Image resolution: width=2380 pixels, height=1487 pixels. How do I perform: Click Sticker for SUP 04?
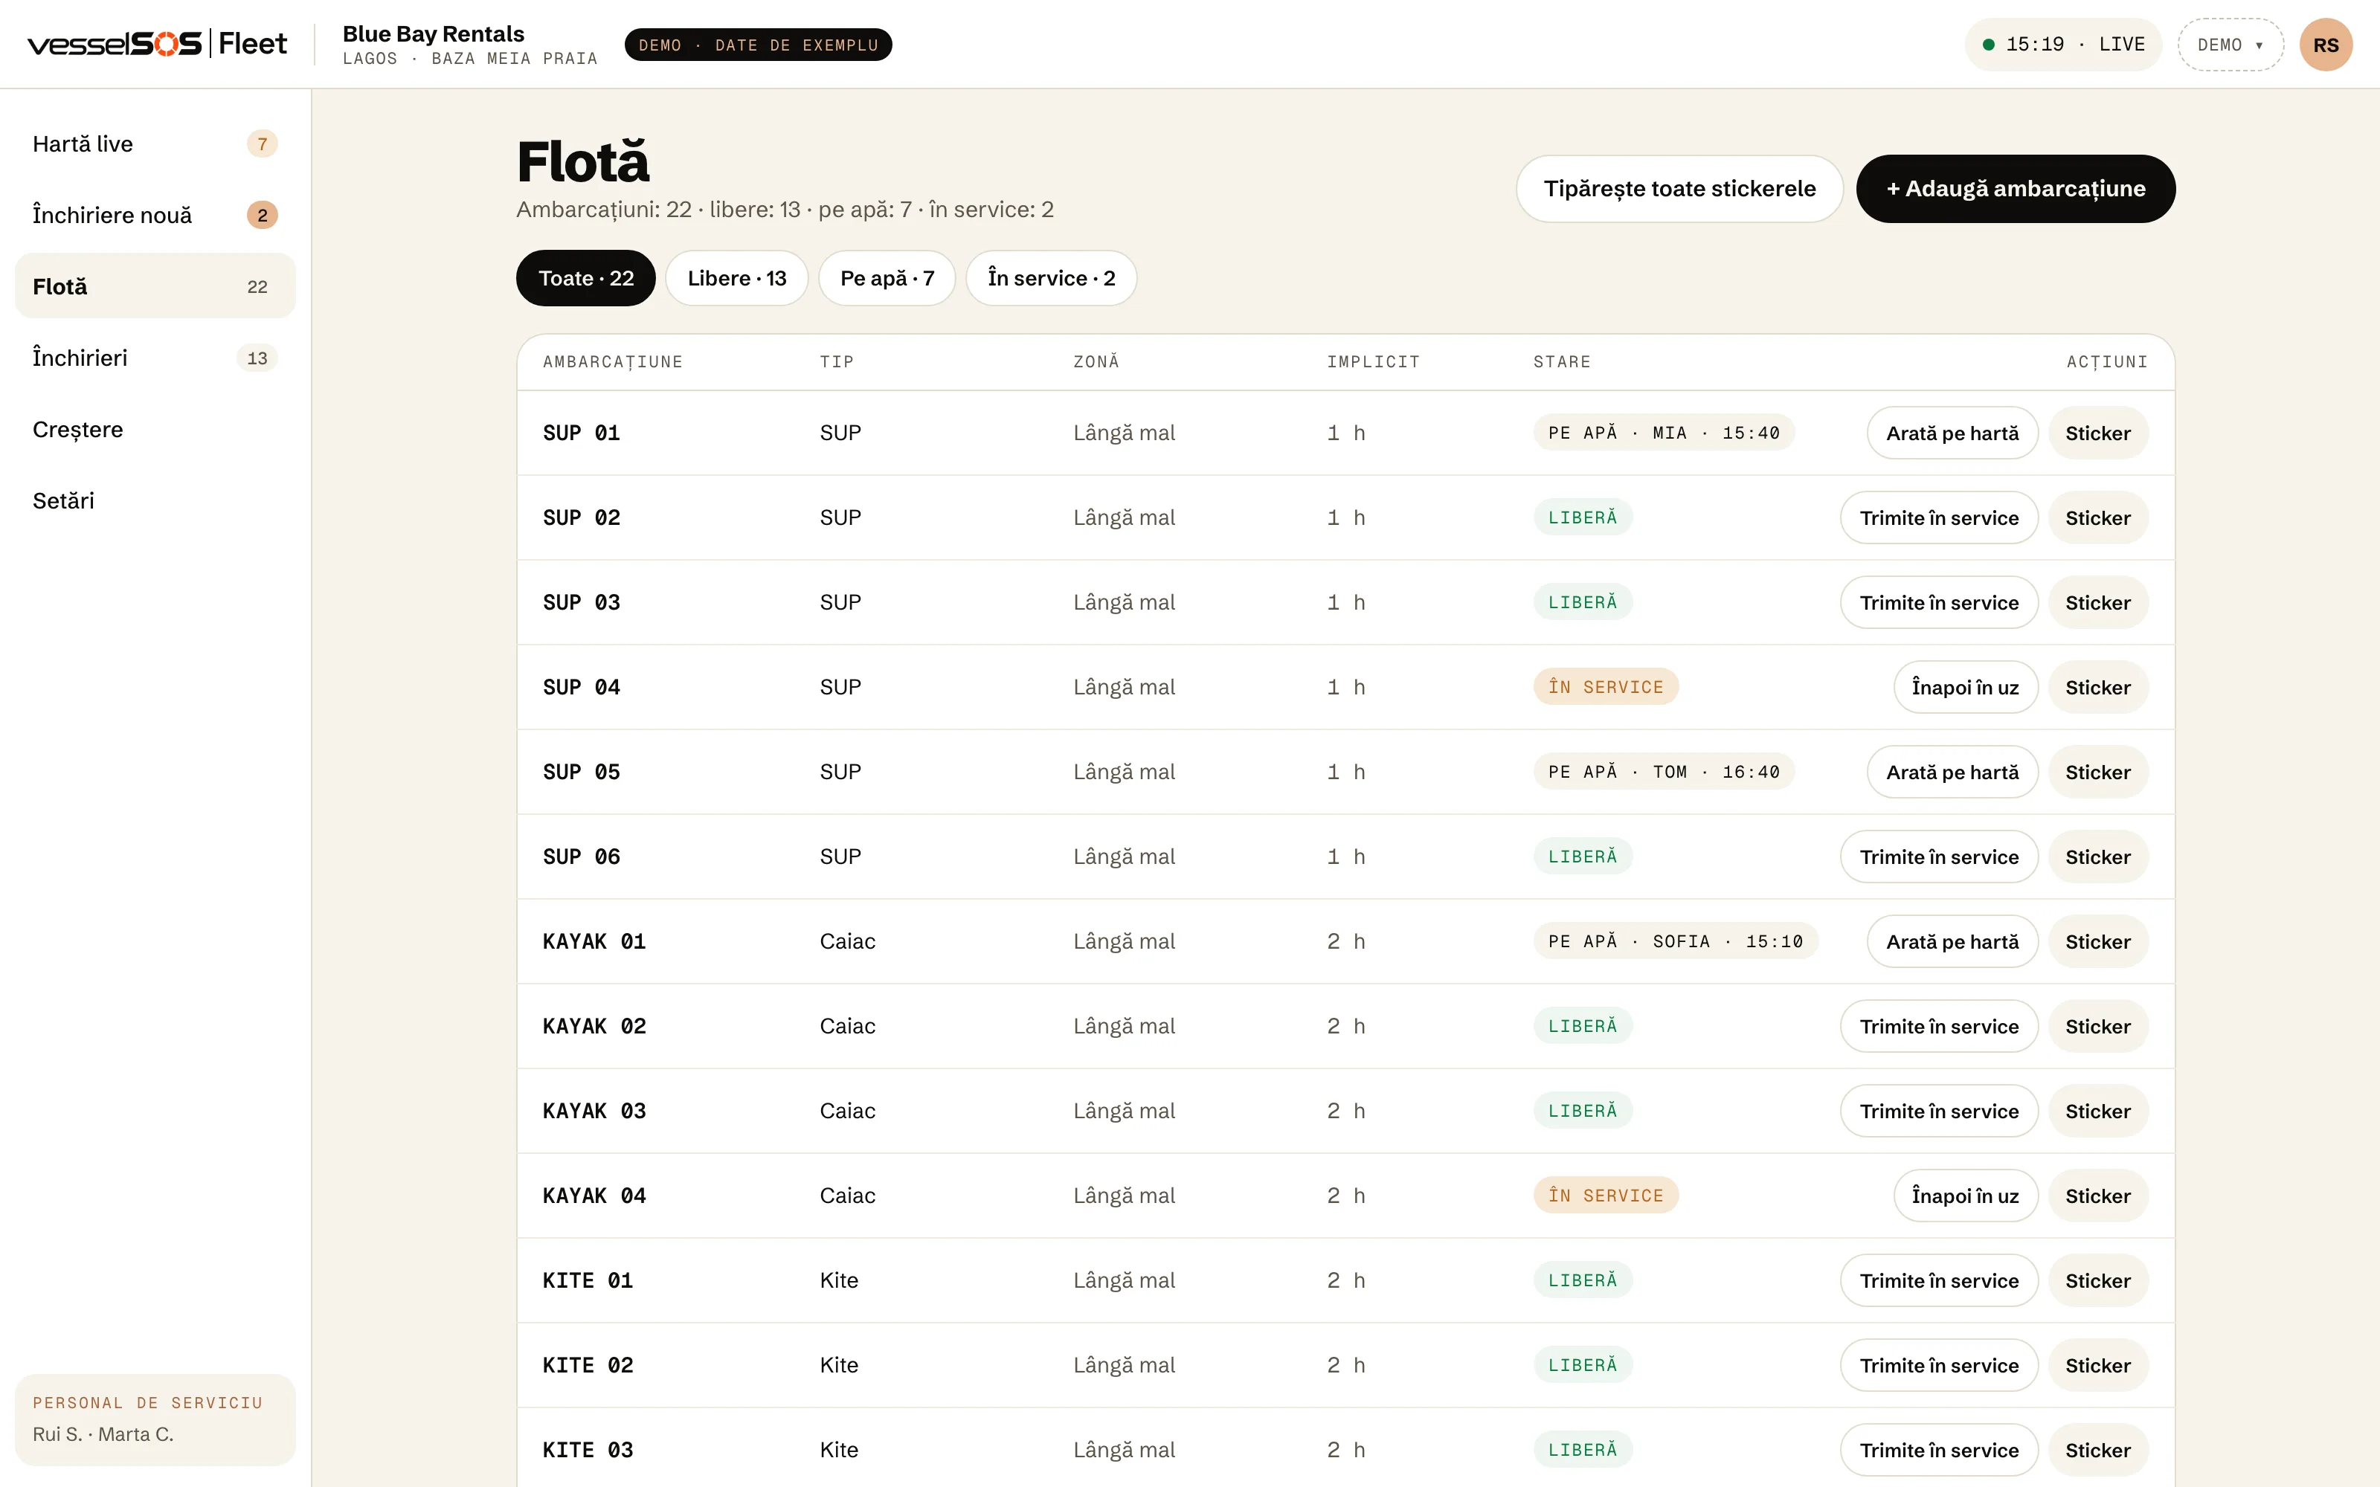[x=2097, y=688]
